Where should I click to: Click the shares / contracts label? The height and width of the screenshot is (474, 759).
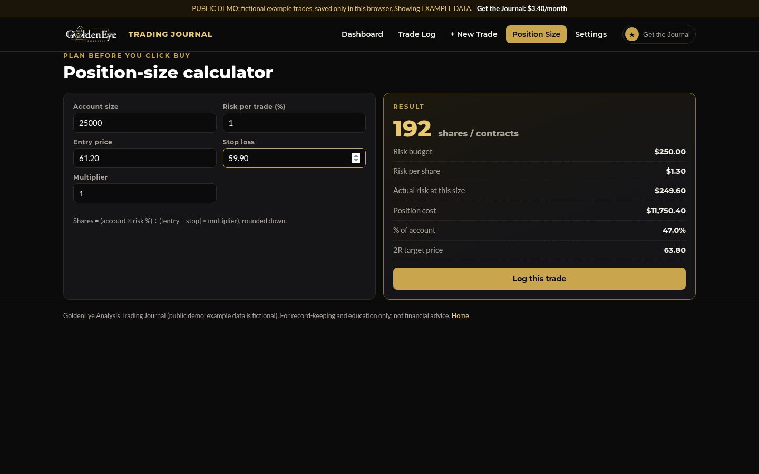[478, 133]
